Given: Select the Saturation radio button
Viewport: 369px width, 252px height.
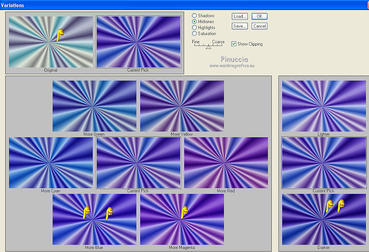Looking at the screenshot, I should click(194, 33).
